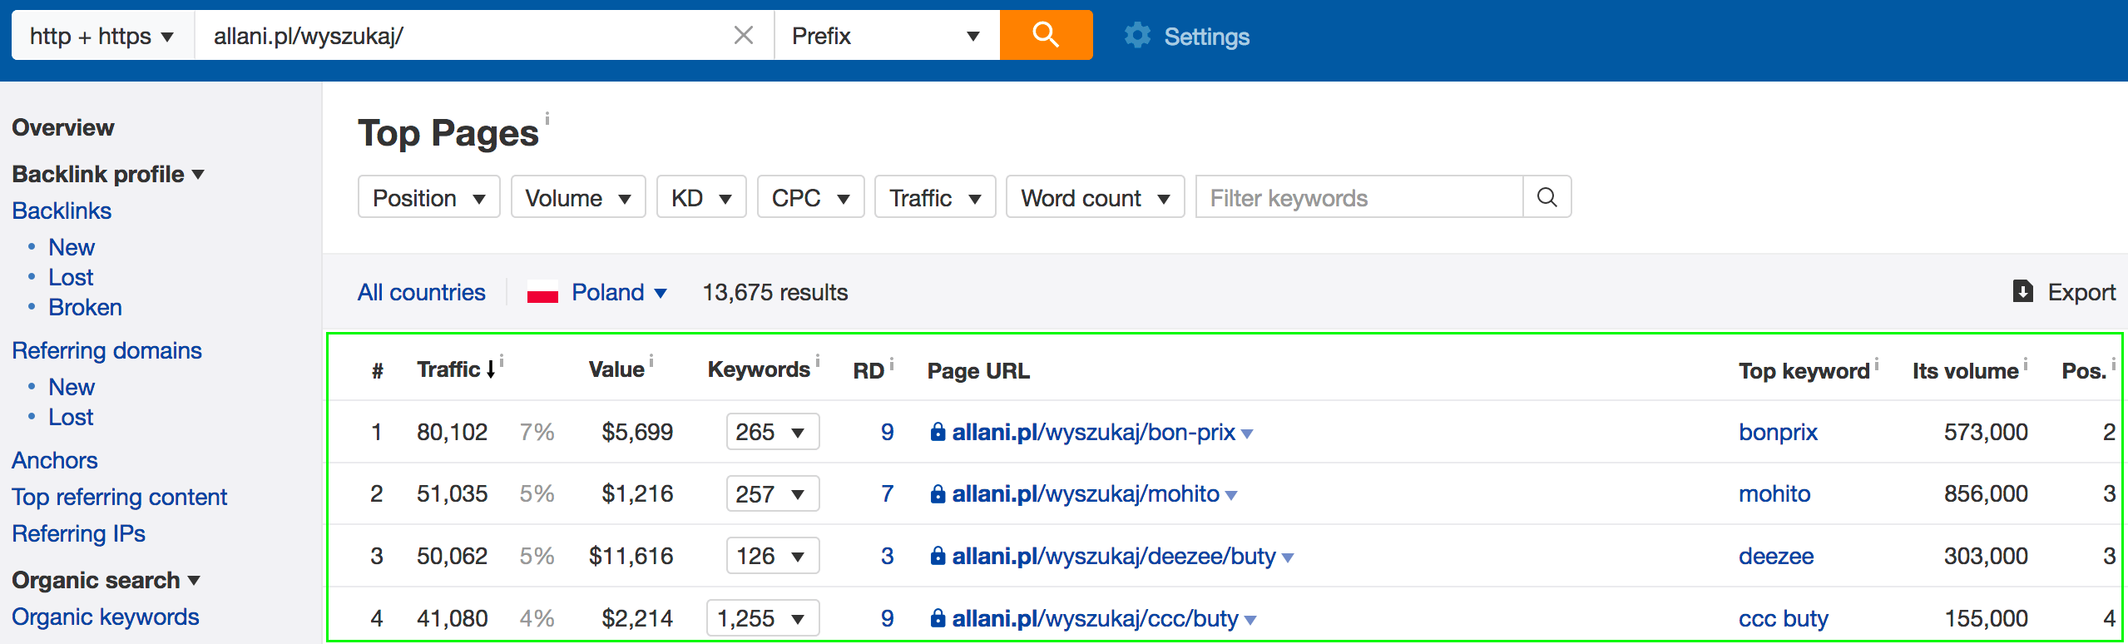Screen dimensions: 2128x644
Task: Open the Traffic filter dropdown
Action: [935, 197]
